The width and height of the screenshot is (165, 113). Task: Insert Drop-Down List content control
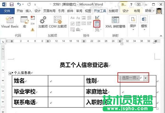(x=84, y=24)
